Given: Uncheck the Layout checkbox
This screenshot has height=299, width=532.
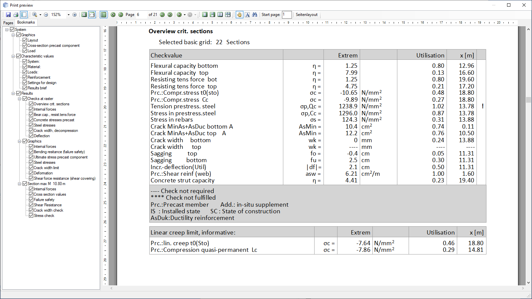Looking at the screenshot, I should click(x=25, y=40).
